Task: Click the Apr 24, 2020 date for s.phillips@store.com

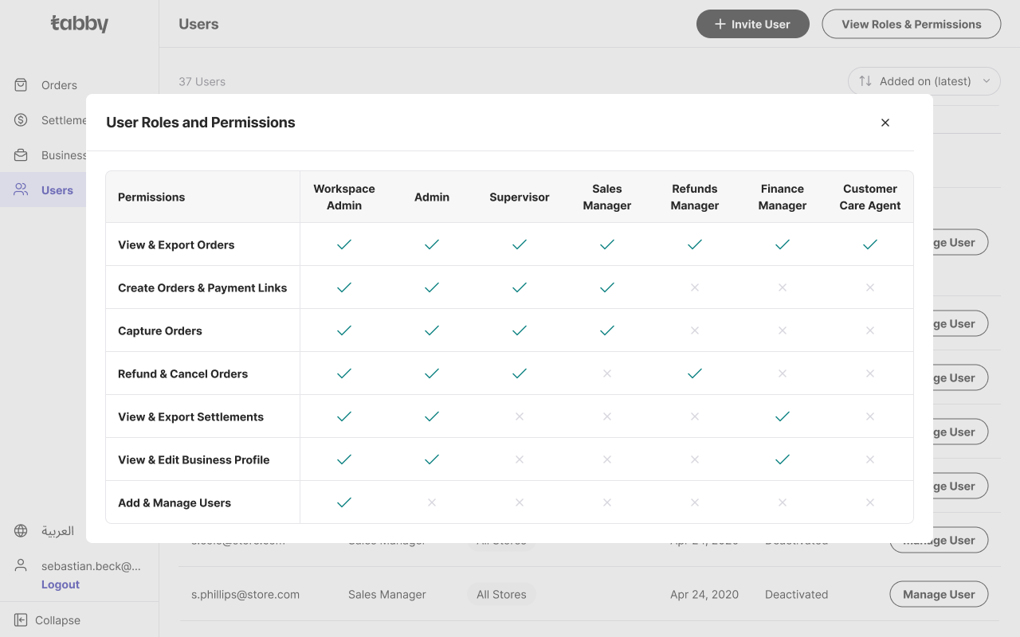Action: coord(704,595)
